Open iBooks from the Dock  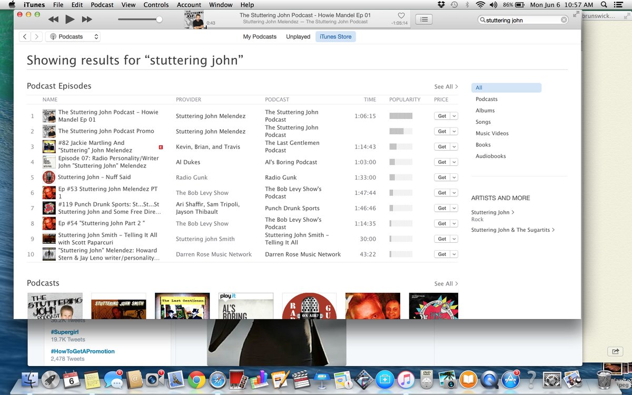click(x=468, y=379)
